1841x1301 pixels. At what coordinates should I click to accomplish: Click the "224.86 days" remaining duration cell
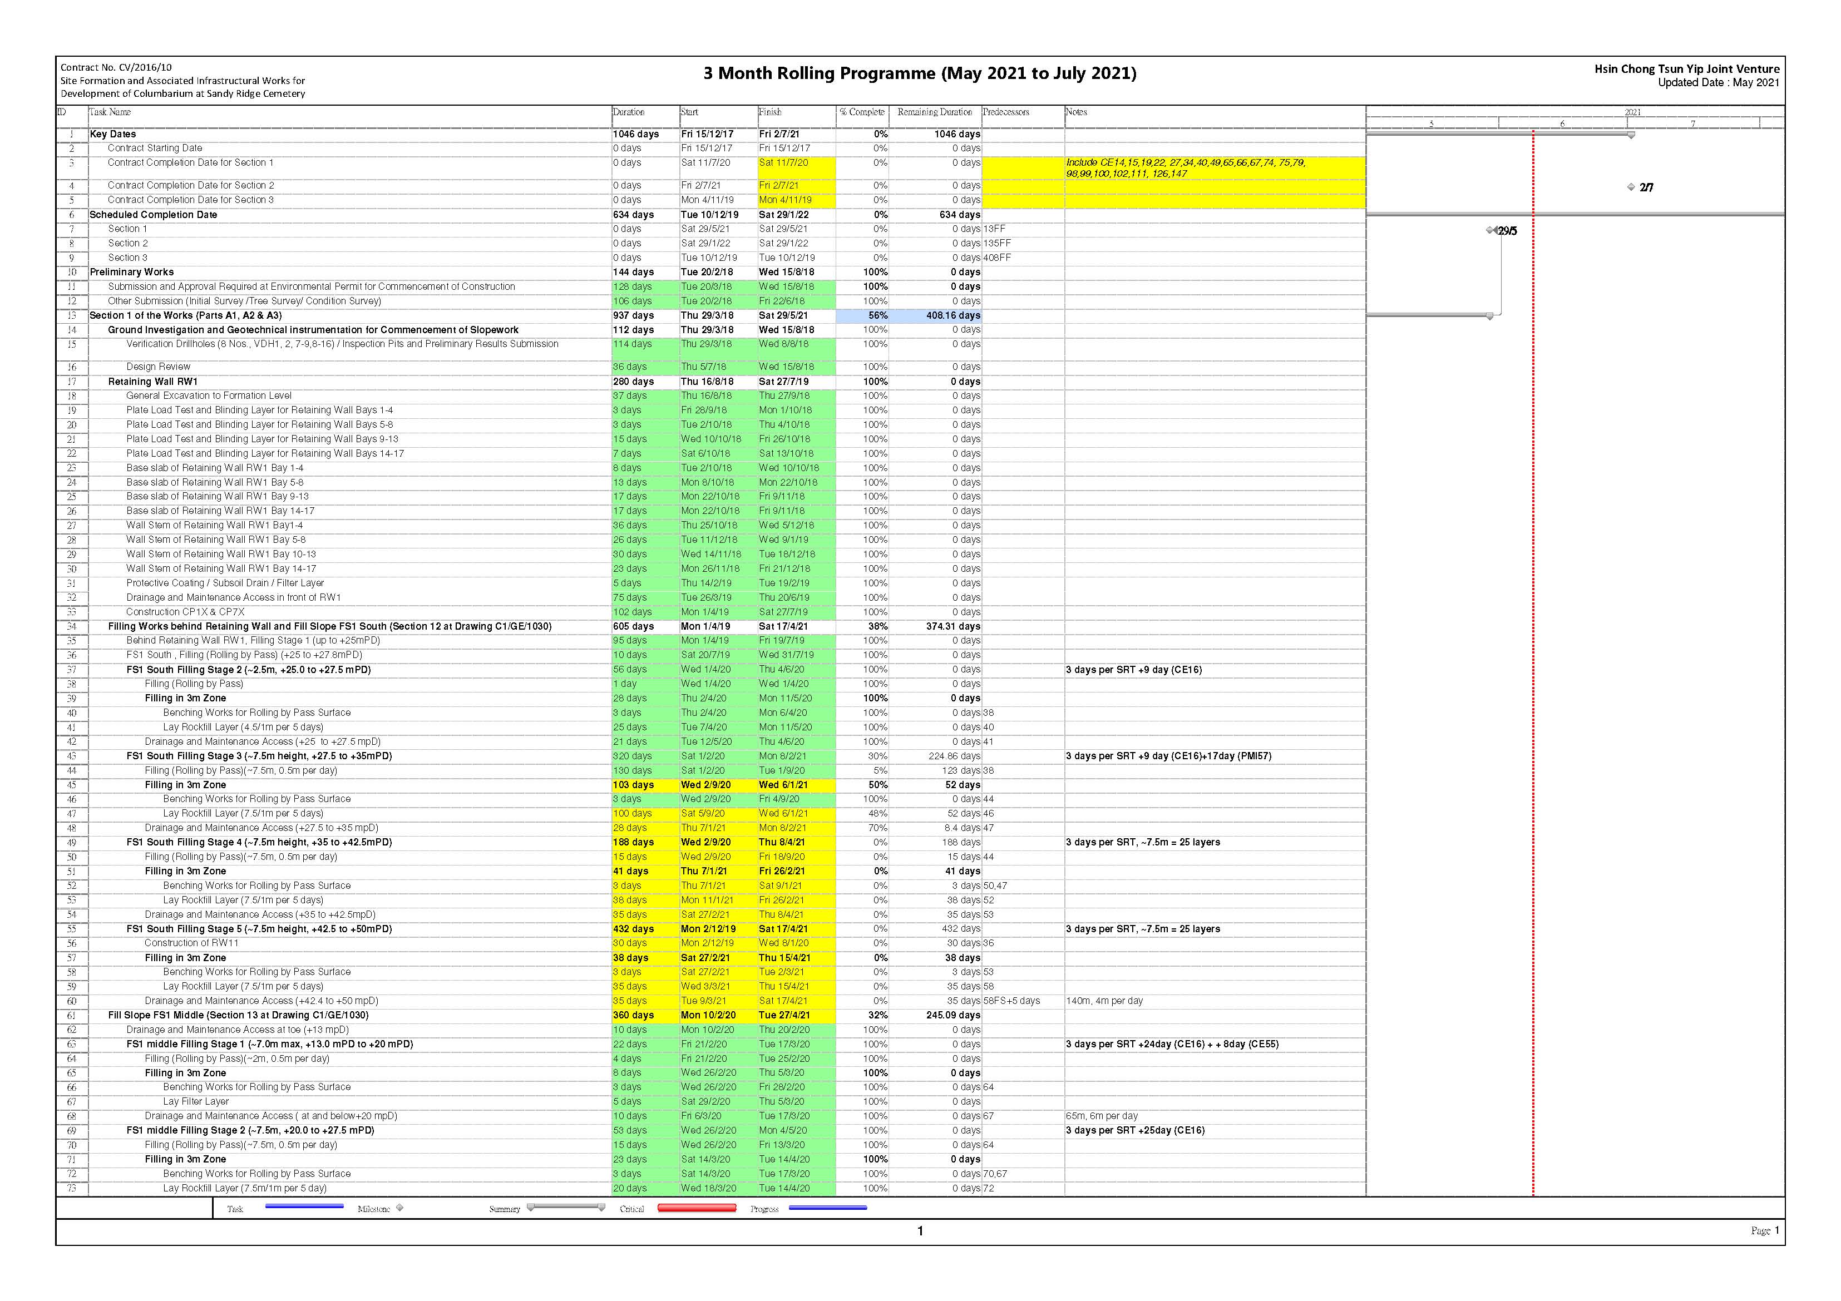(954, 756)
